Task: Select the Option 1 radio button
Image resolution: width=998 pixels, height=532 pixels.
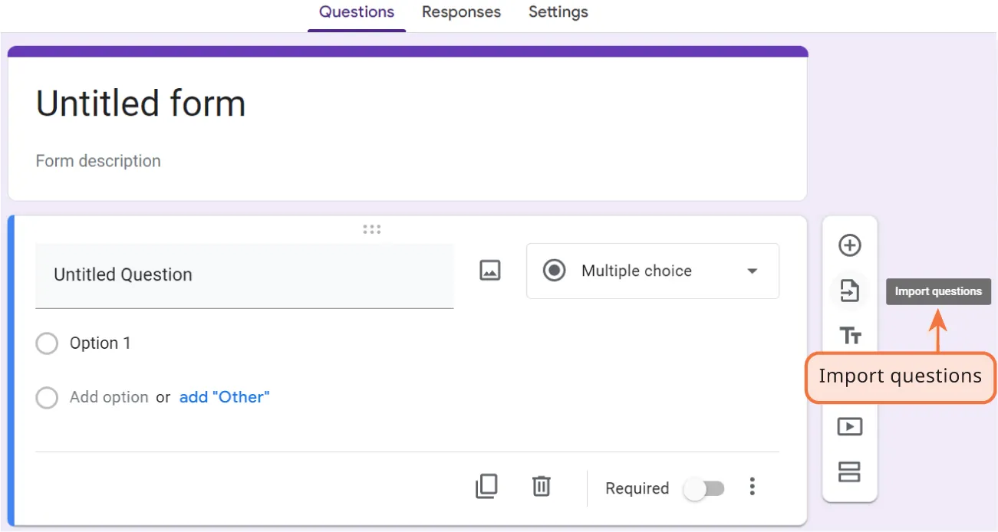Action: [x=47, y=343]
